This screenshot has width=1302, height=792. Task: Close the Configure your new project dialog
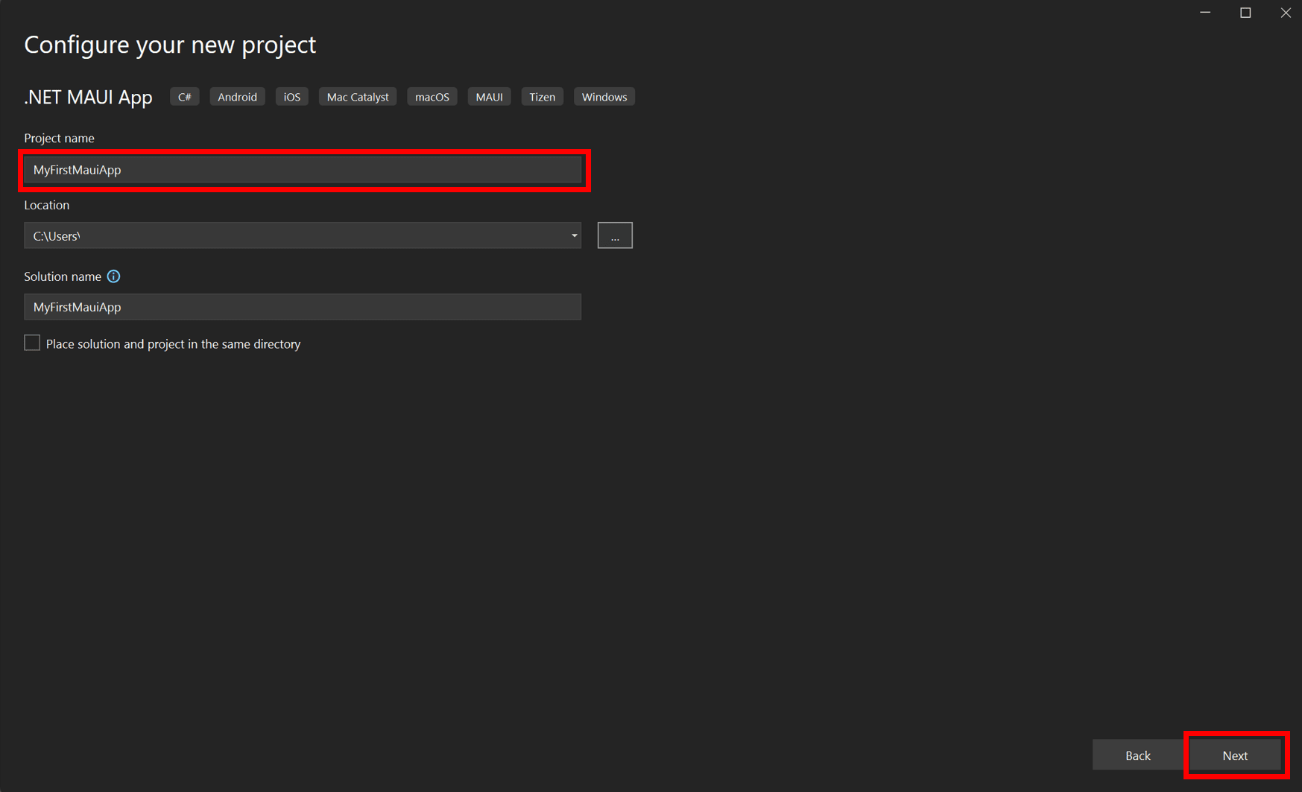[1286, 13]
